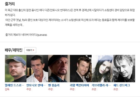Open actress photo above 가브리엘라 라
Screen dimensions: 140x97
(102, 69)
